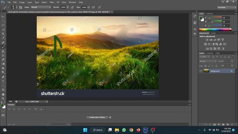Toggle pressure for opacity button
The width and height of the screenshot is (238, 134).
tap(72, 7)
